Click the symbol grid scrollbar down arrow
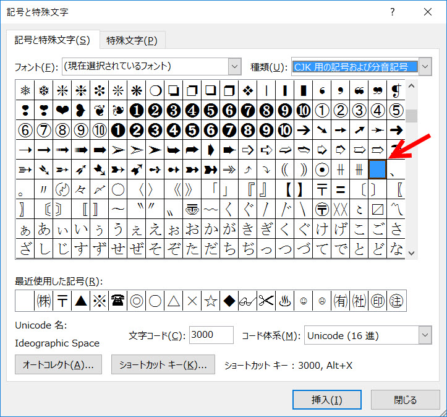 411,252
